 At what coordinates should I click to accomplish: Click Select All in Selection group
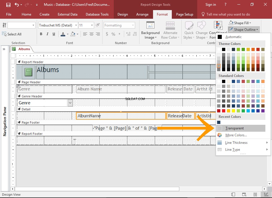click(x=12, y=34)
